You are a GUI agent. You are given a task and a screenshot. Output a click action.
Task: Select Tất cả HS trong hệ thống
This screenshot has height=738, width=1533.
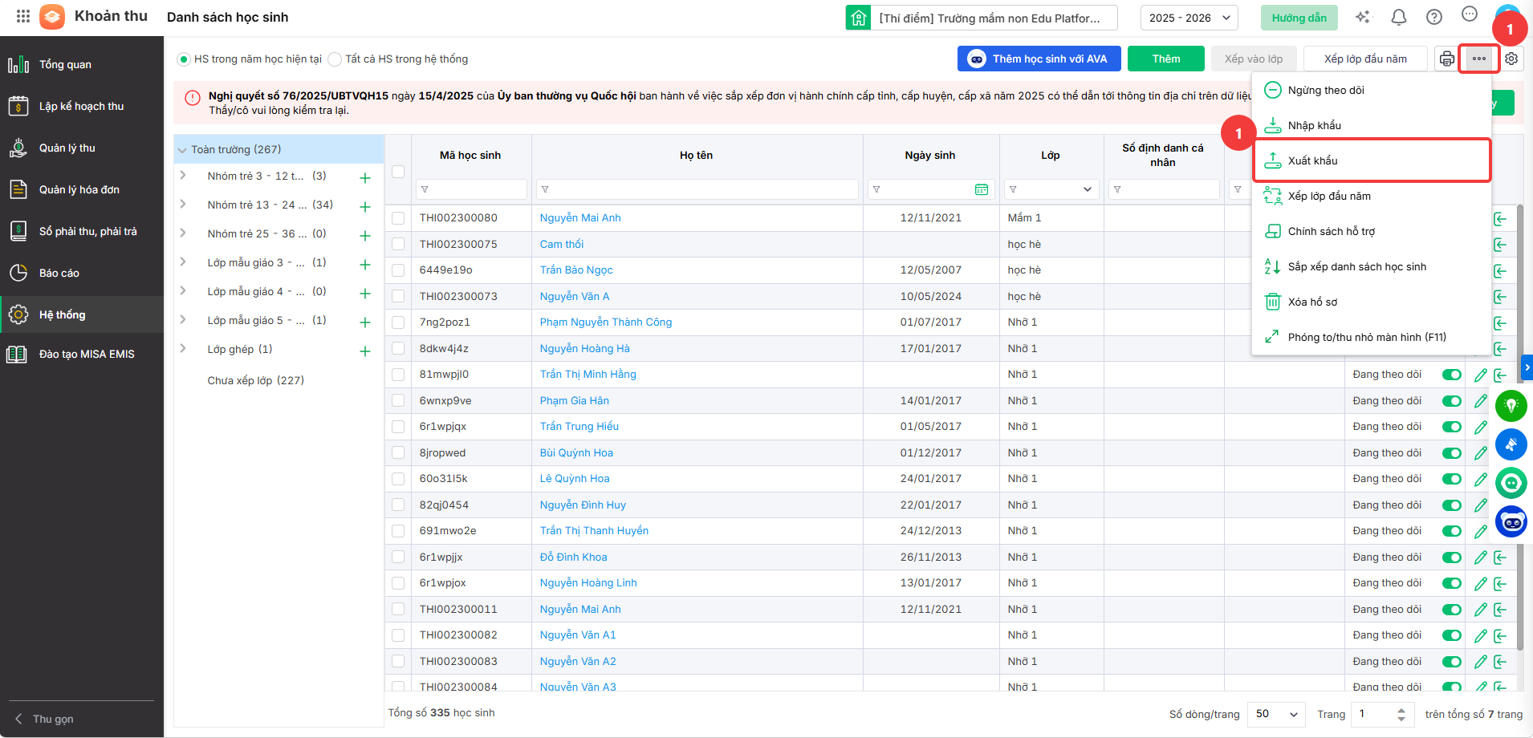[335, 59]
